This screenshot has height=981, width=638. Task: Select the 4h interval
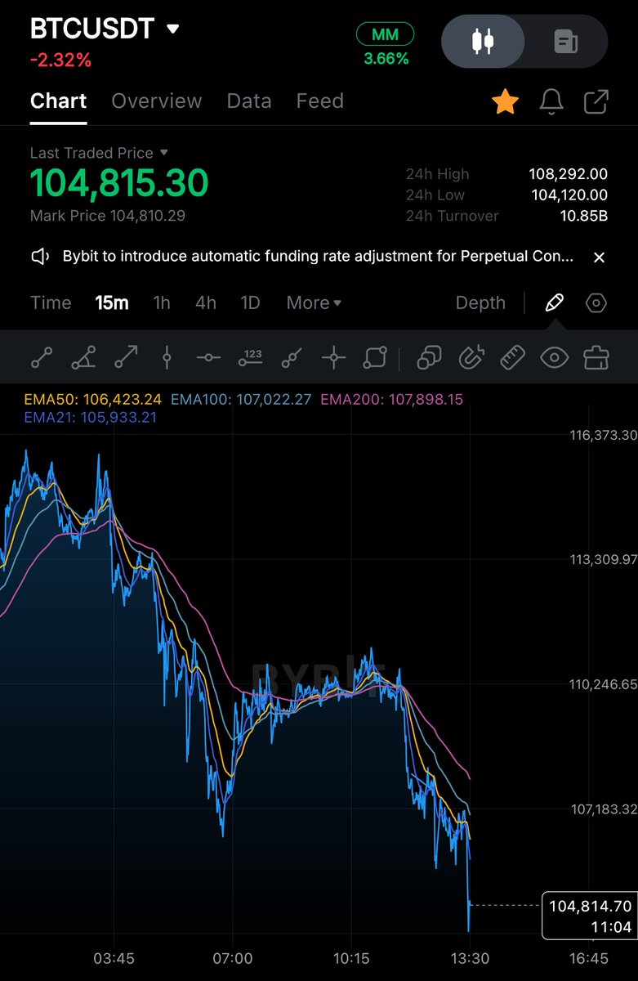(x=206, y=302)
